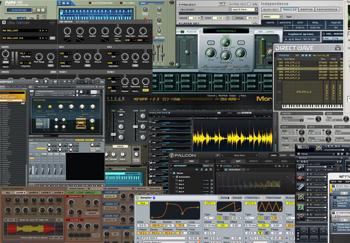Remove DUAL DELAY with its x icon

[x=243, y=170]
